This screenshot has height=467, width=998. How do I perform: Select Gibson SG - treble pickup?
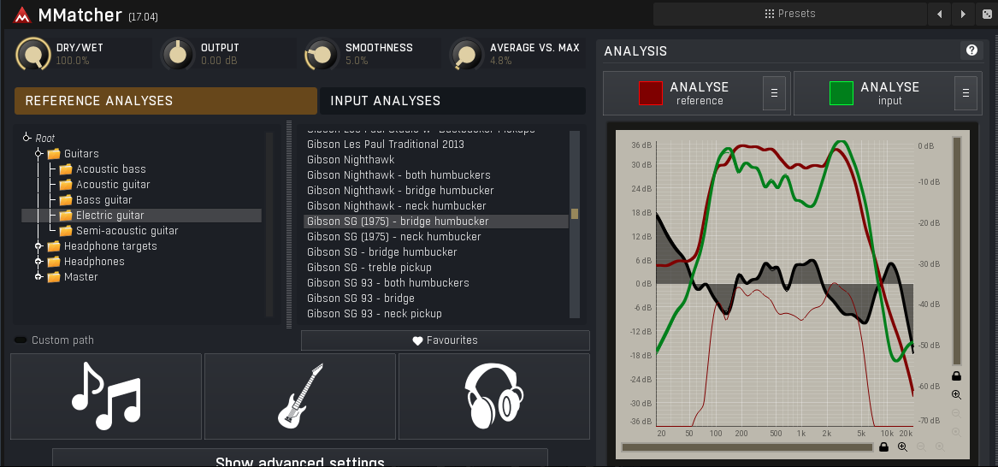coord(436,267)
